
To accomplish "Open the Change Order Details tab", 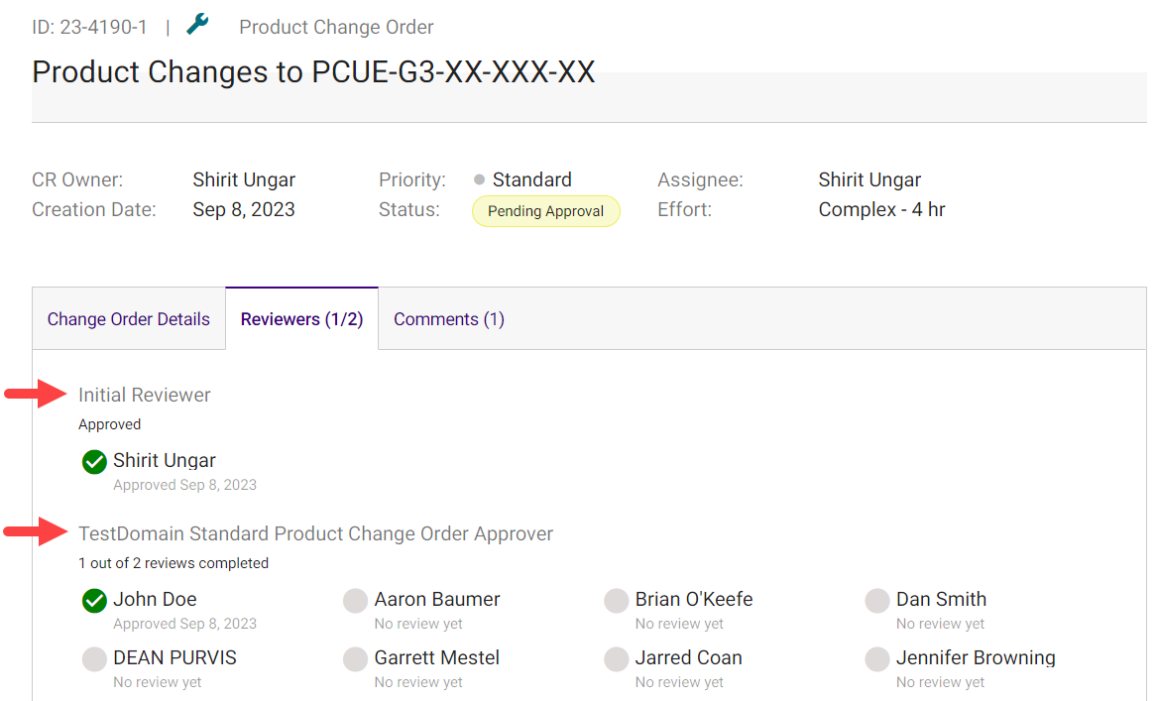I will 129,319.
